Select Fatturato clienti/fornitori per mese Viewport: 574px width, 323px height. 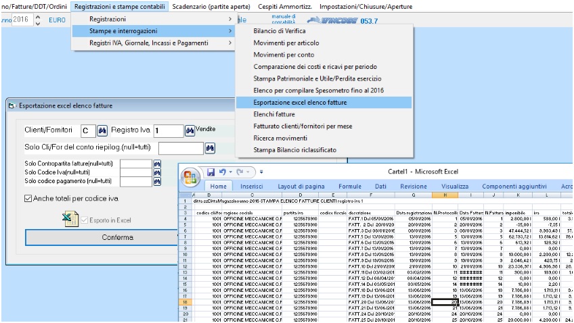(324, 126)
